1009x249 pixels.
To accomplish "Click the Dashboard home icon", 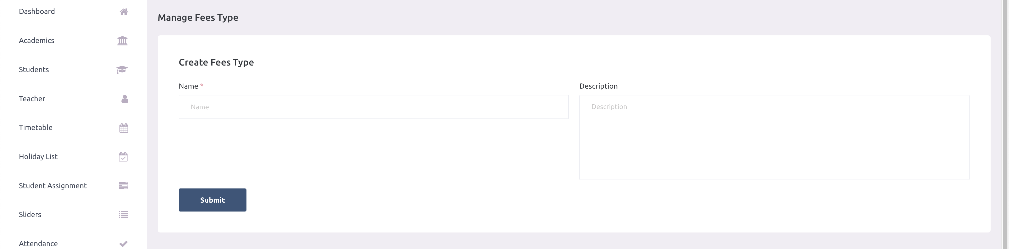I will tap(123, 12).
